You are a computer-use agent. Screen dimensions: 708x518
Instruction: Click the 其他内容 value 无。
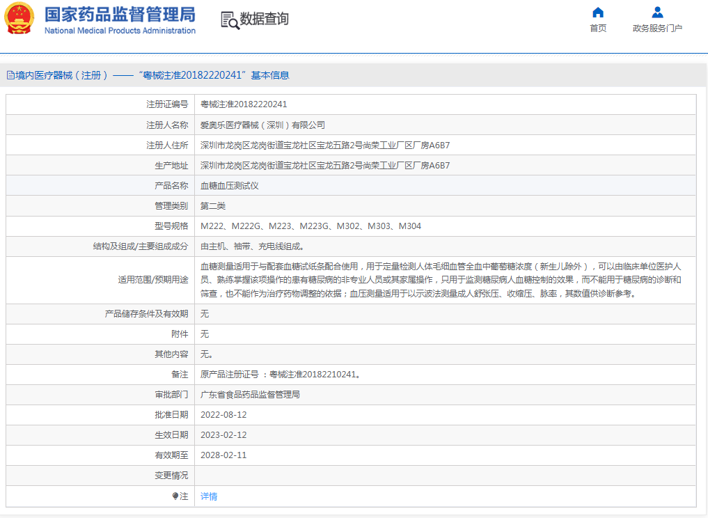pos(207,354)
